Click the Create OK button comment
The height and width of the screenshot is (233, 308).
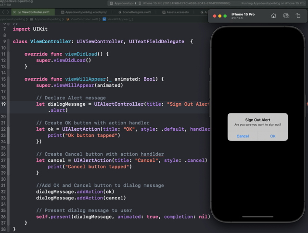point(93,123)
